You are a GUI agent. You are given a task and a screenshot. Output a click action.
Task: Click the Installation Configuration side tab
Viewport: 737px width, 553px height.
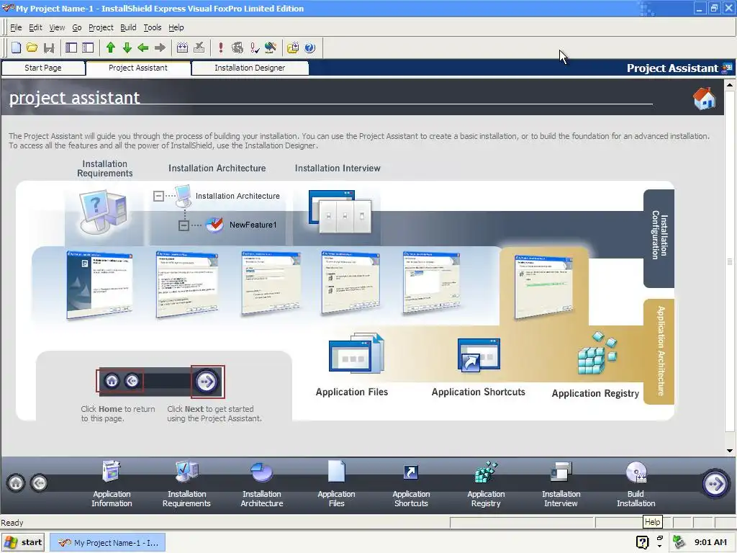[659, 238]
